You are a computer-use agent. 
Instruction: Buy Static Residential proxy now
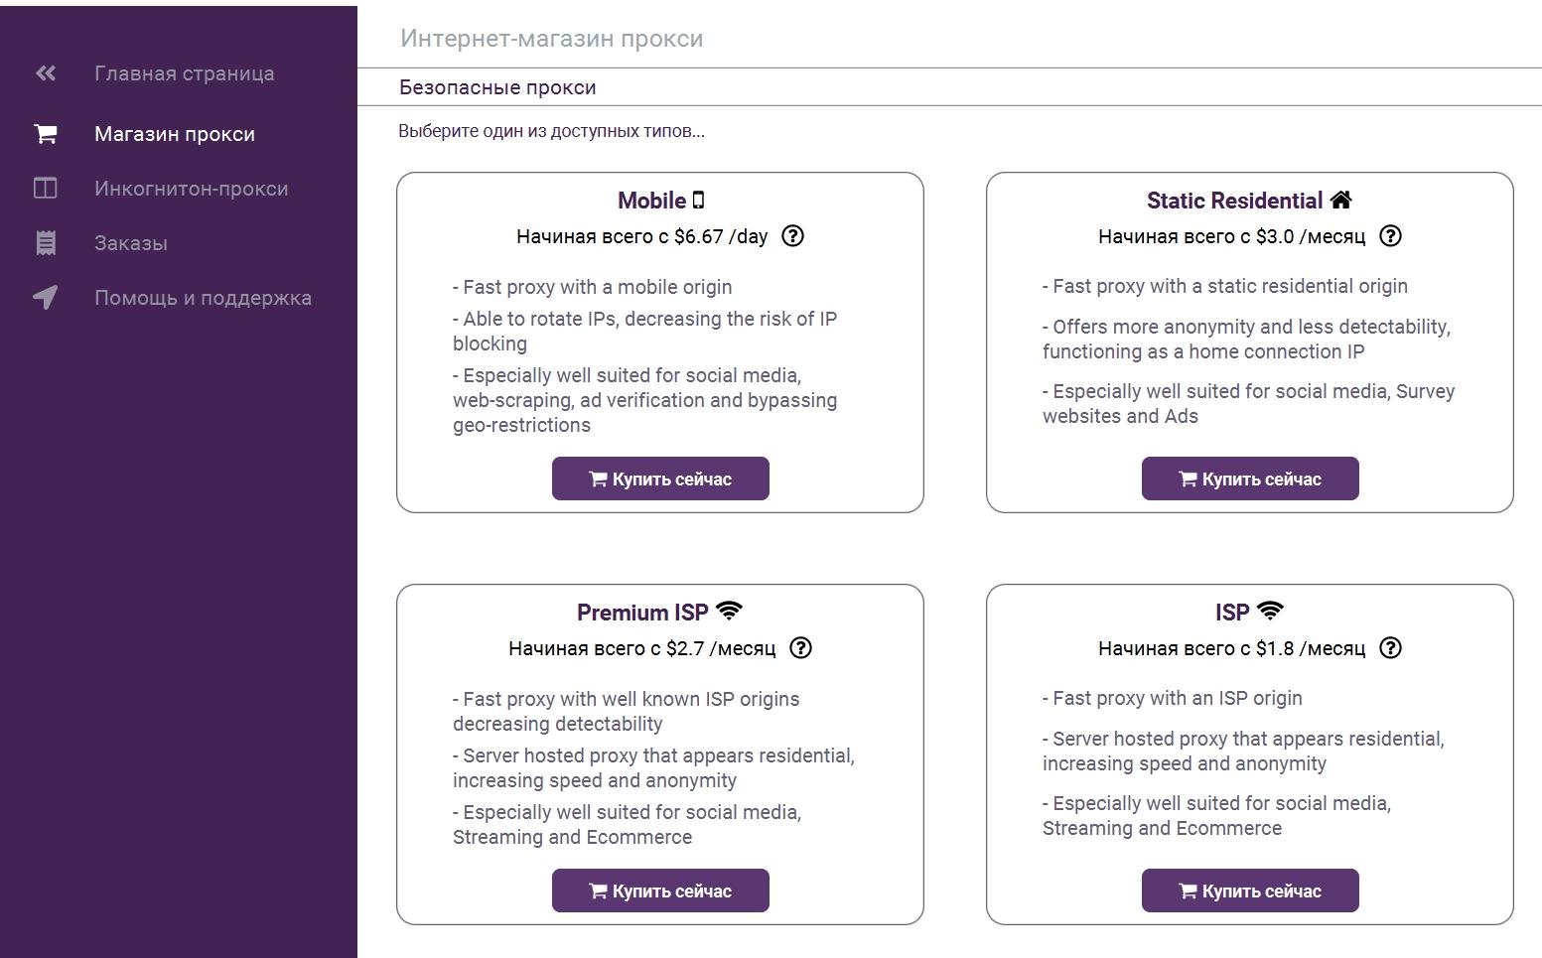[x=1250, y=479]
